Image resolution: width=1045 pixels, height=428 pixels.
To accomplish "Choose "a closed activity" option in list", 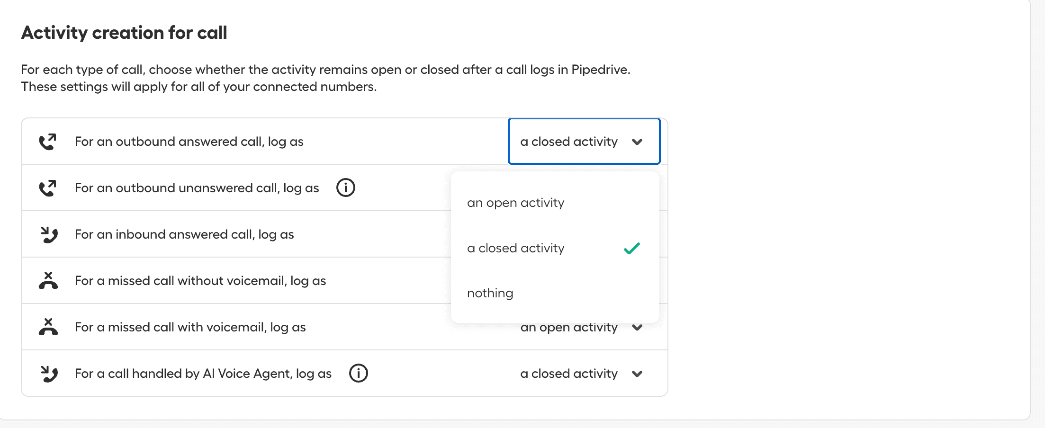I will coord(515,248).
